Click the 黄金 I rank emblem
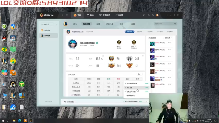This screenshot has width=219, height=123. click(x=119, y=42)
